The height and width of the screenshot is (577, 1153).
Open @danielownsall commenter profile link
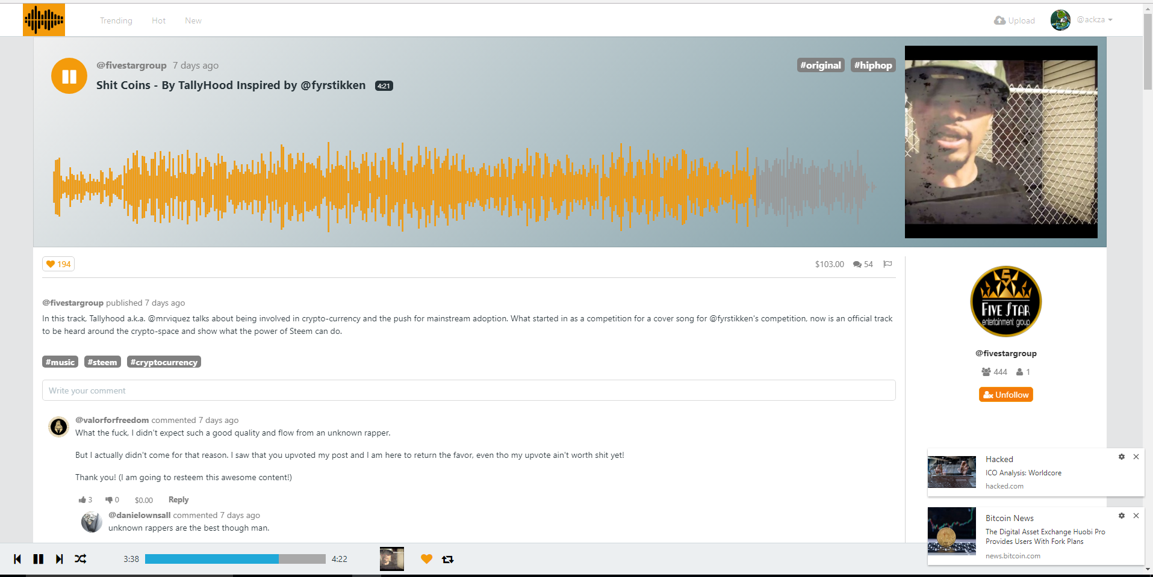pyautogui.click(x=140, y=515)
